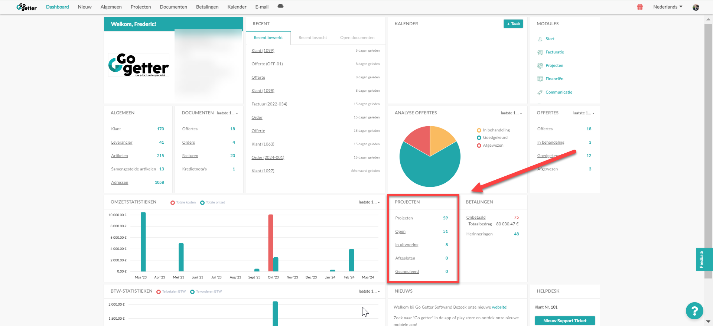Open Herinneringen link
This screenshot has height=326, width=713.
click(479, 234)
